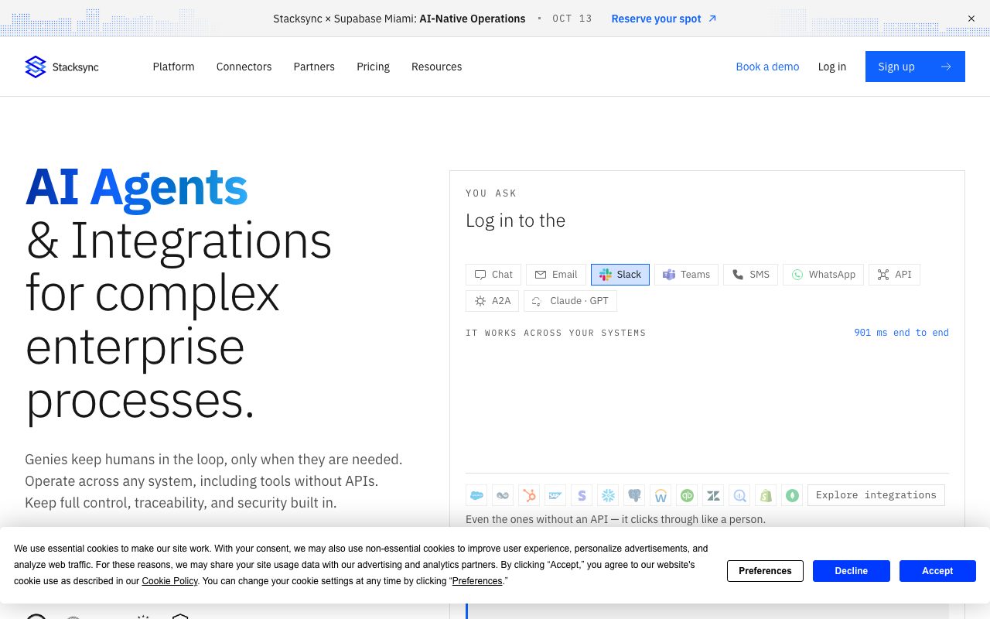The height and width of the screenshot is (619, 990).
Task: Open the Partners menu
Action: pyautogui.click(x=314, y=67)
